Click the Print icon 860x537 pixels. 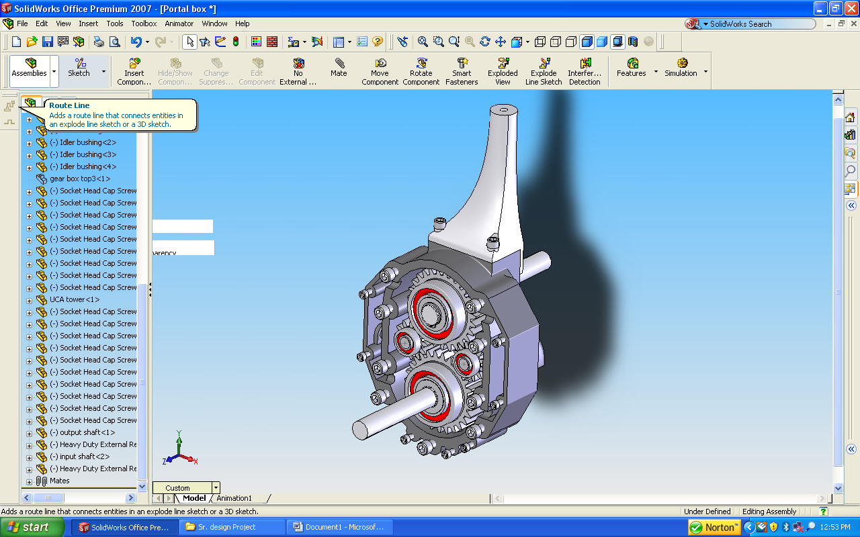[x=99, y=42]
